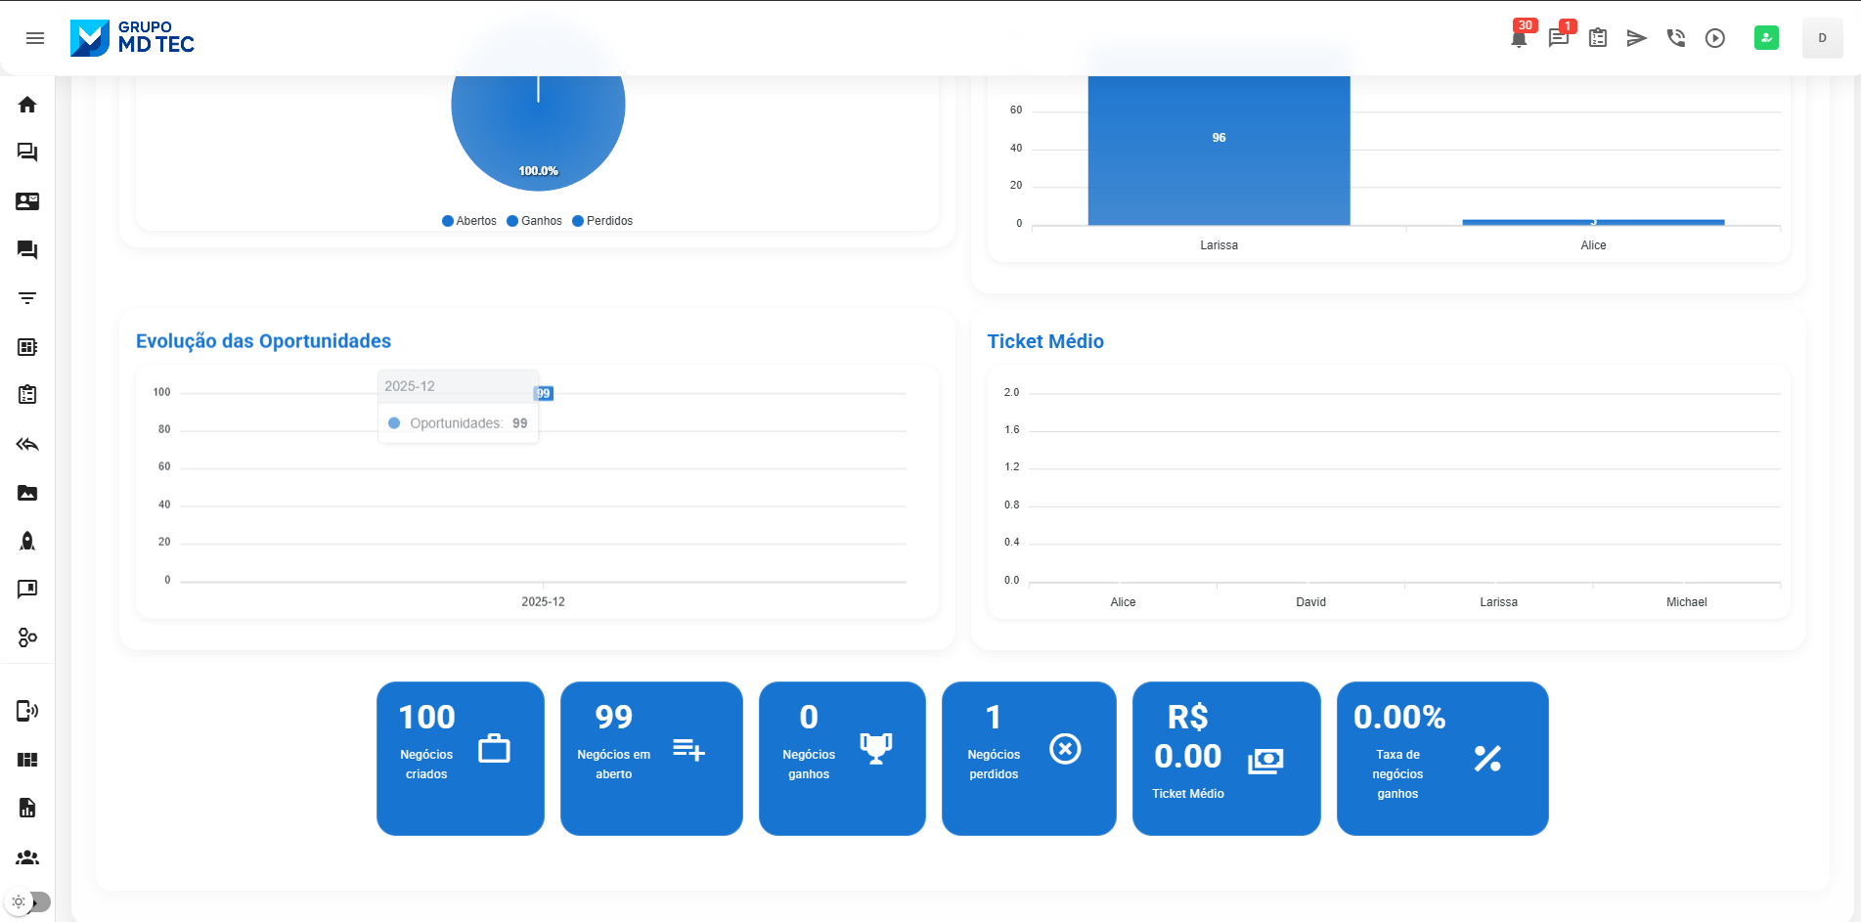Click the Grupo MD TEC logo
The width and height of the screenshot is (1861, 922).
coord(132,38)
